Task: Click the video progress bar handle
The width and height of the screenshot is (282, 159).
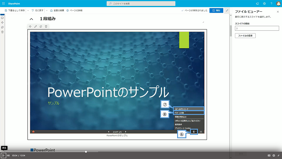Action: tap(86, 152)
